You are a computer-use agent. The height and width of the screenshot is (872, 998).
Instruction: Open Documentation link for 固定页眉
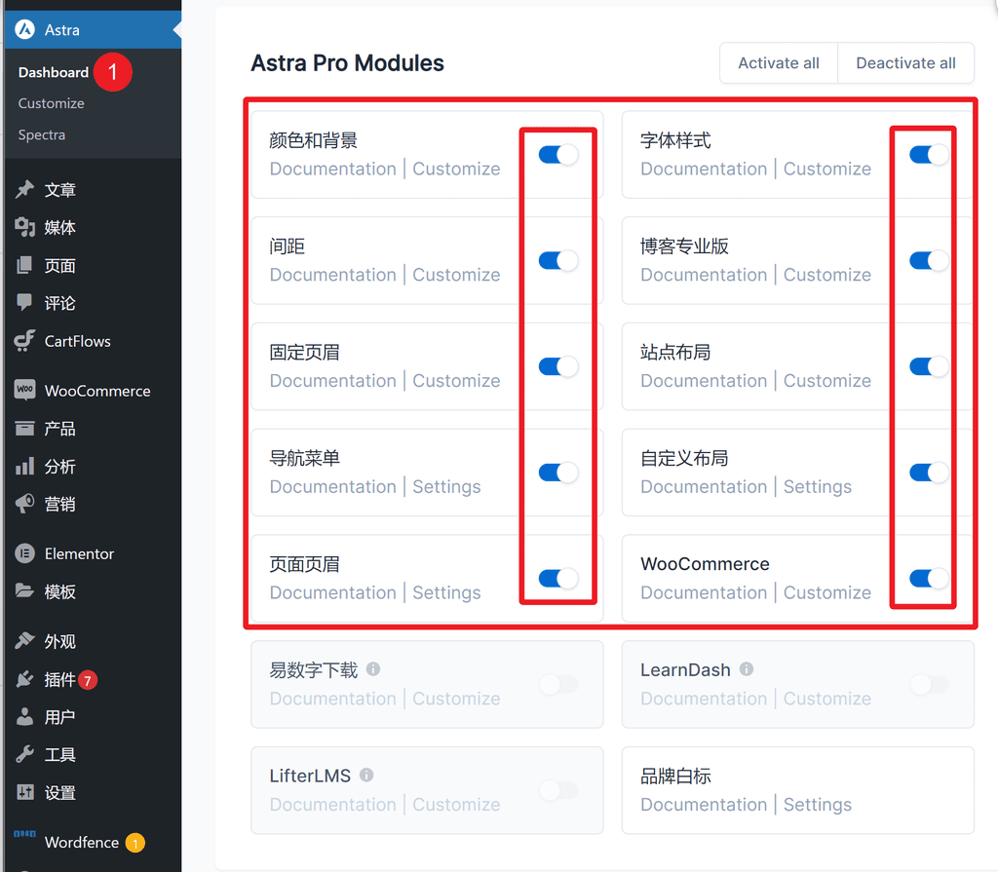tap(333, 381)
